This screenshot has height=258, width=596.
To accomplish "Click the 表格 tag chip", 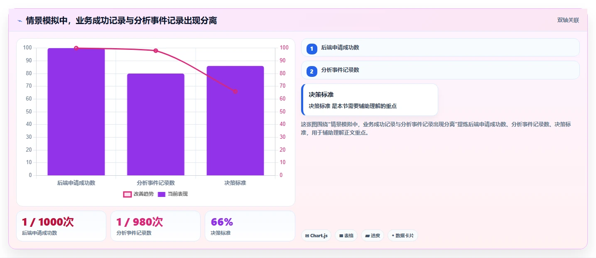I will click(x=346, y=236).
